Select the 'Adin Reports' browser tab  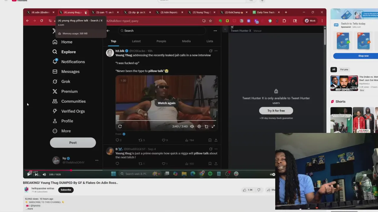point(170,12)
